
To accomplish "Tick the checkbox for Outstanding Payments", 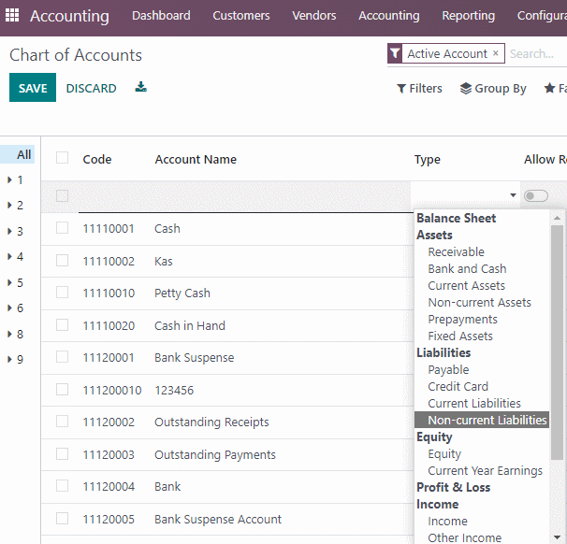I will click(62, 453).
